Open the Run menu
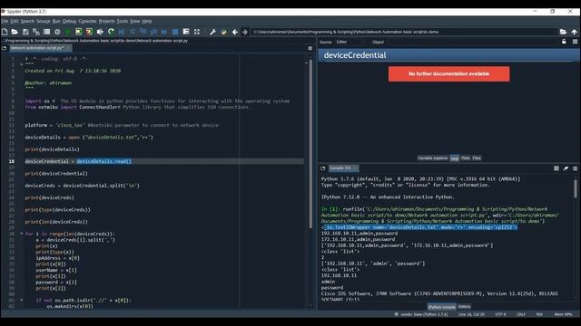 coord(56,21)
